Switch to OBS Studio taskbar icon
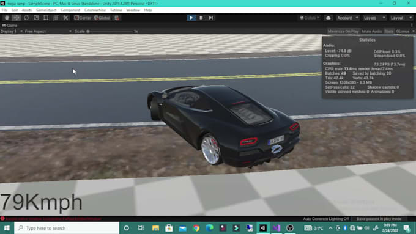The height and width of the screenshot is (234, 416). coord(290,228)
